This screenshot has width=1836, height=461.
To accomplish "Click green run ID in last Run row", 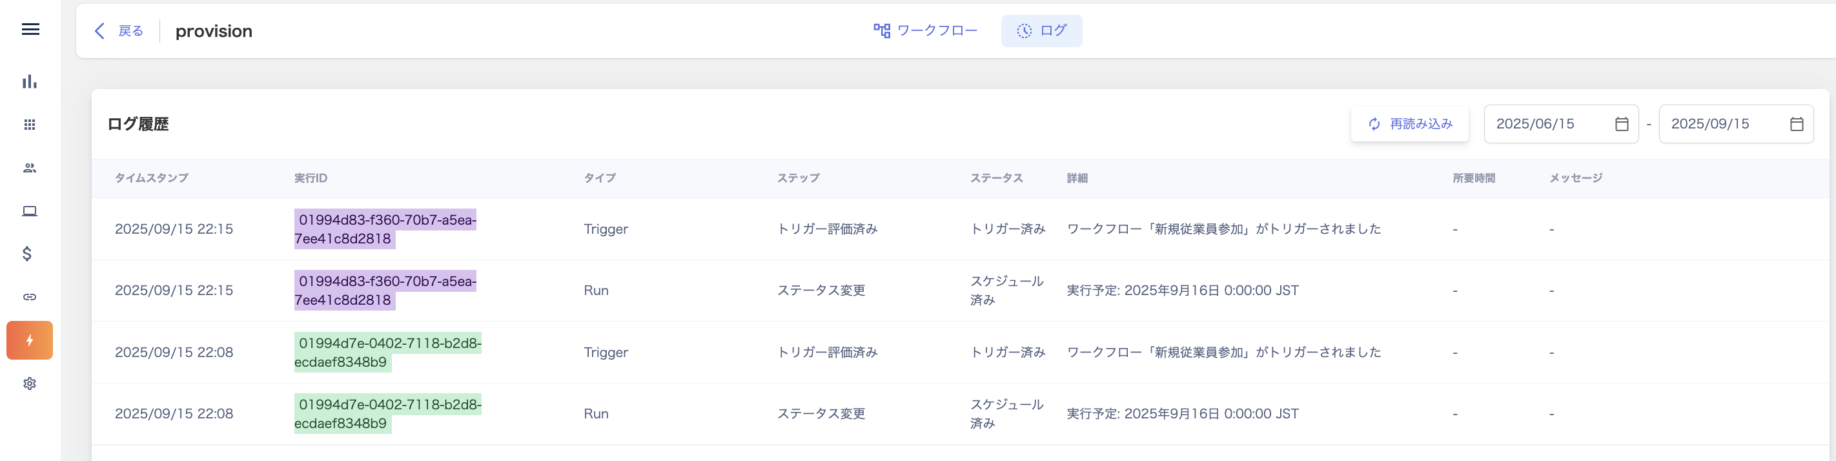I will (387, 413).
